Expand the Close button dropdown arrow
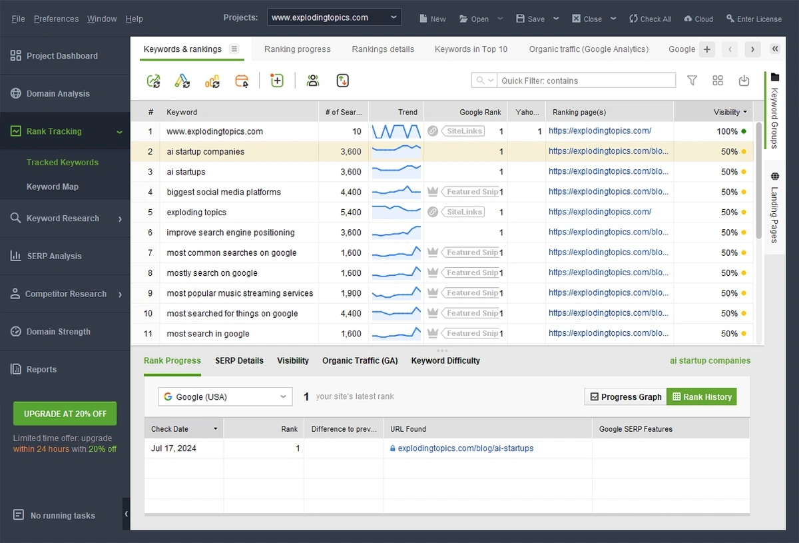This screenshot has height=543, width=799. coord(613,19)
